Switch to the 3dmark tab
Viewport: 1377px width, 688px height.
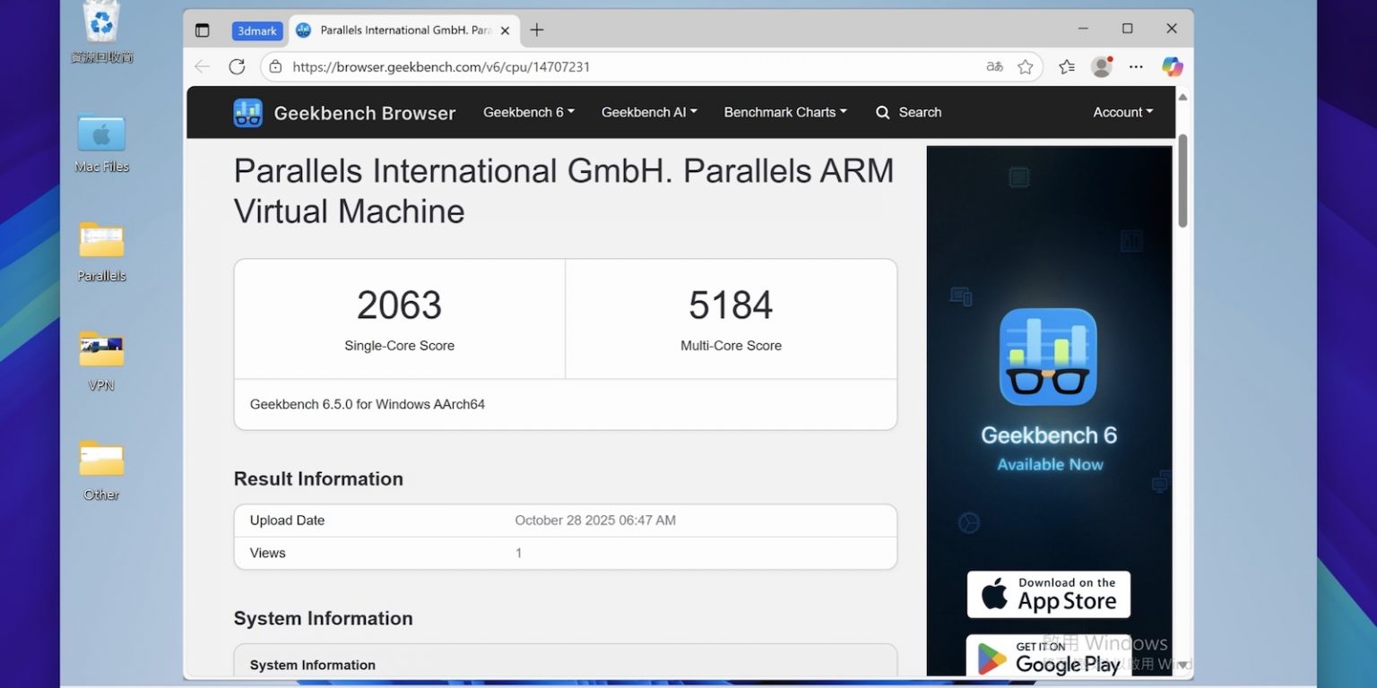pos(256,30)
